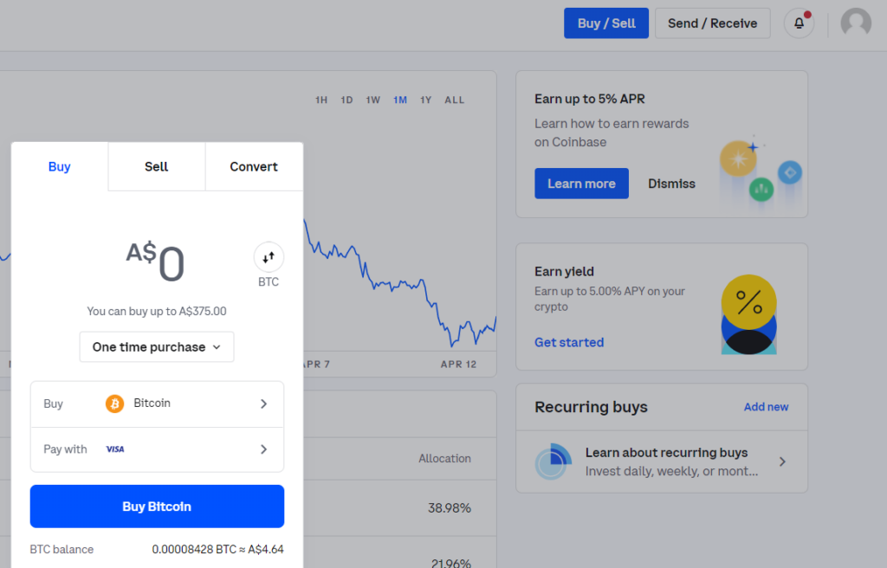Switch chart to the 1Y timeframe

[x=425, y=100]
